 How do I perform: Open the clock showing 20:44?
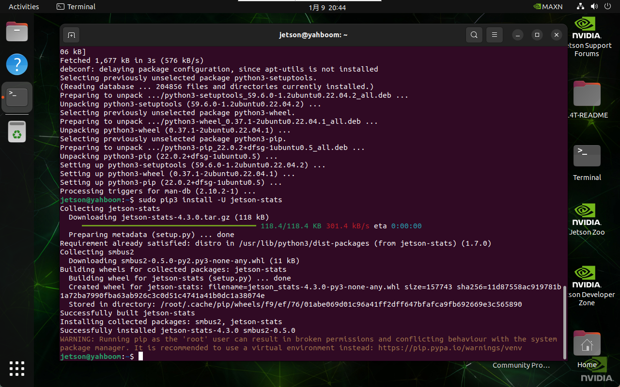pyautogui.click(x=327, y=7)
